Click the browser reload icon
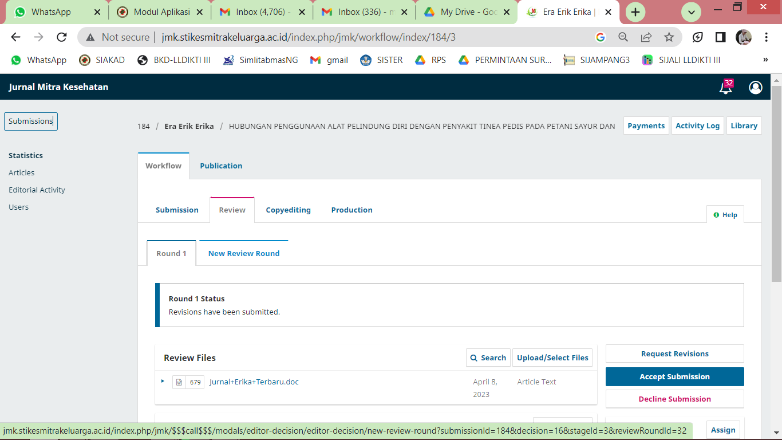Viewport: 782px width, 440px height. tap(62, 37)
